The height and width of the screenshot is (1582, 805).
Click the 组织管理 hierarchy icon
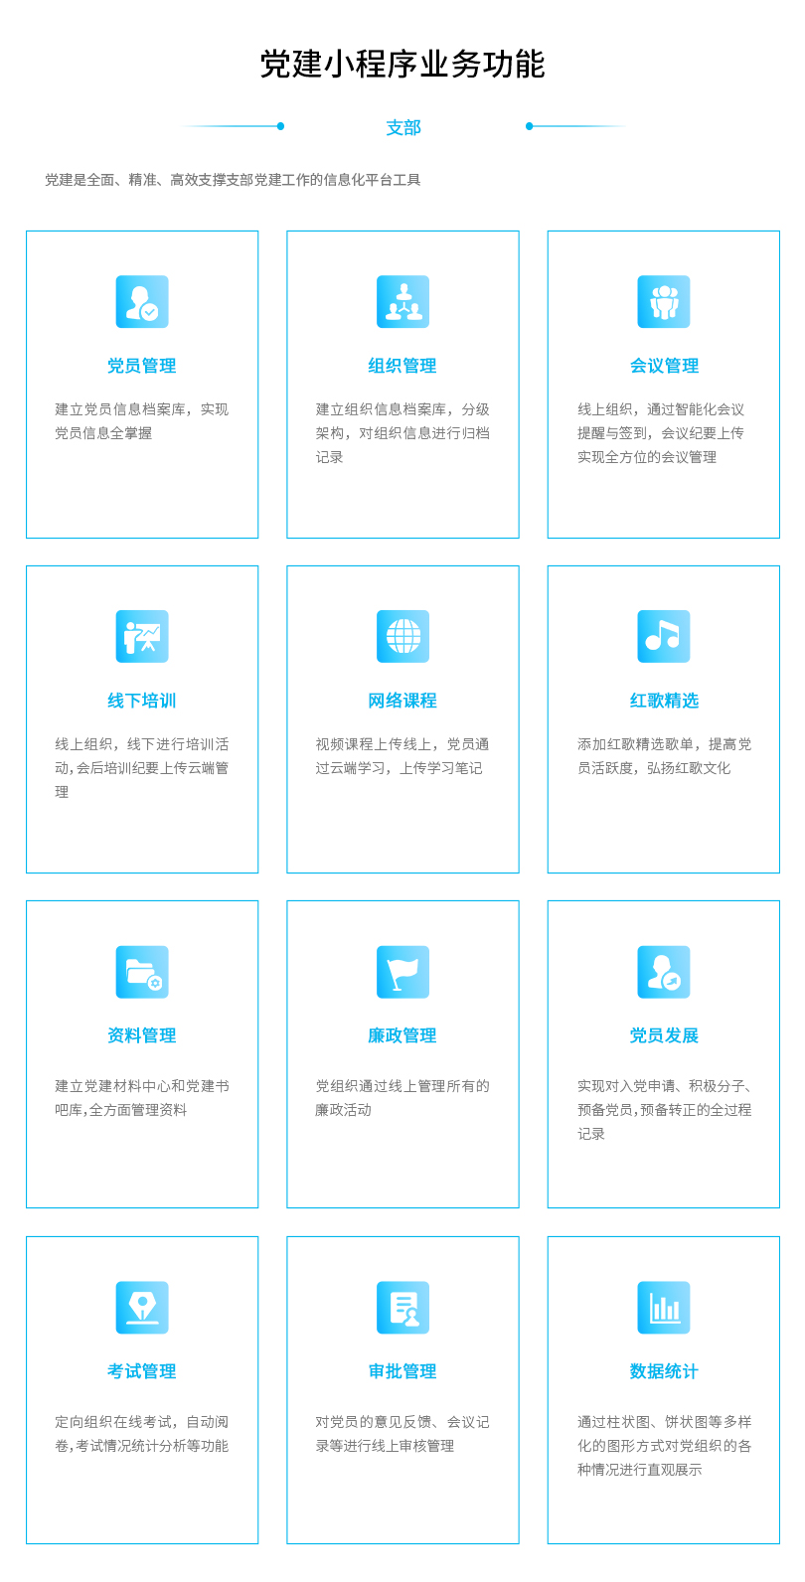402,302
